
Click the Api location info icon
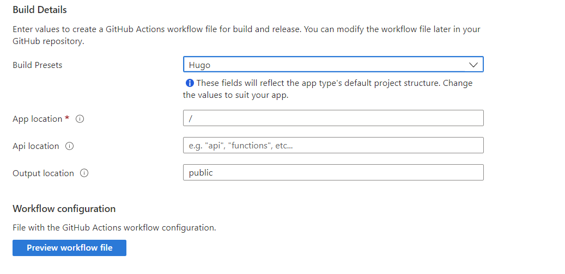click(70, 146)
